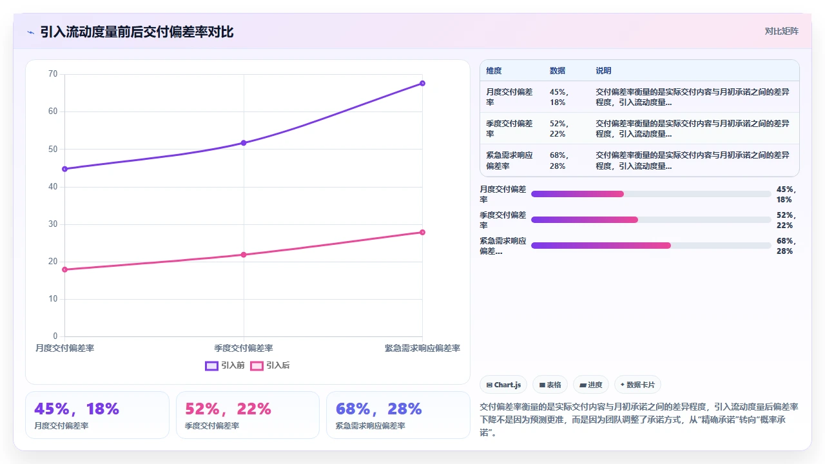
Task: Click the purple line point at 紧急需求响应偏差率
Action: (422, 83)
